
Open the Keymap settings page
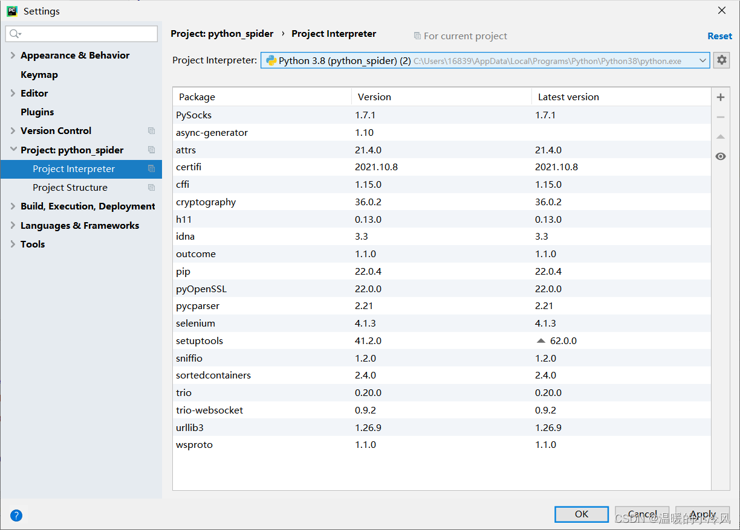(x=39, y=75)
